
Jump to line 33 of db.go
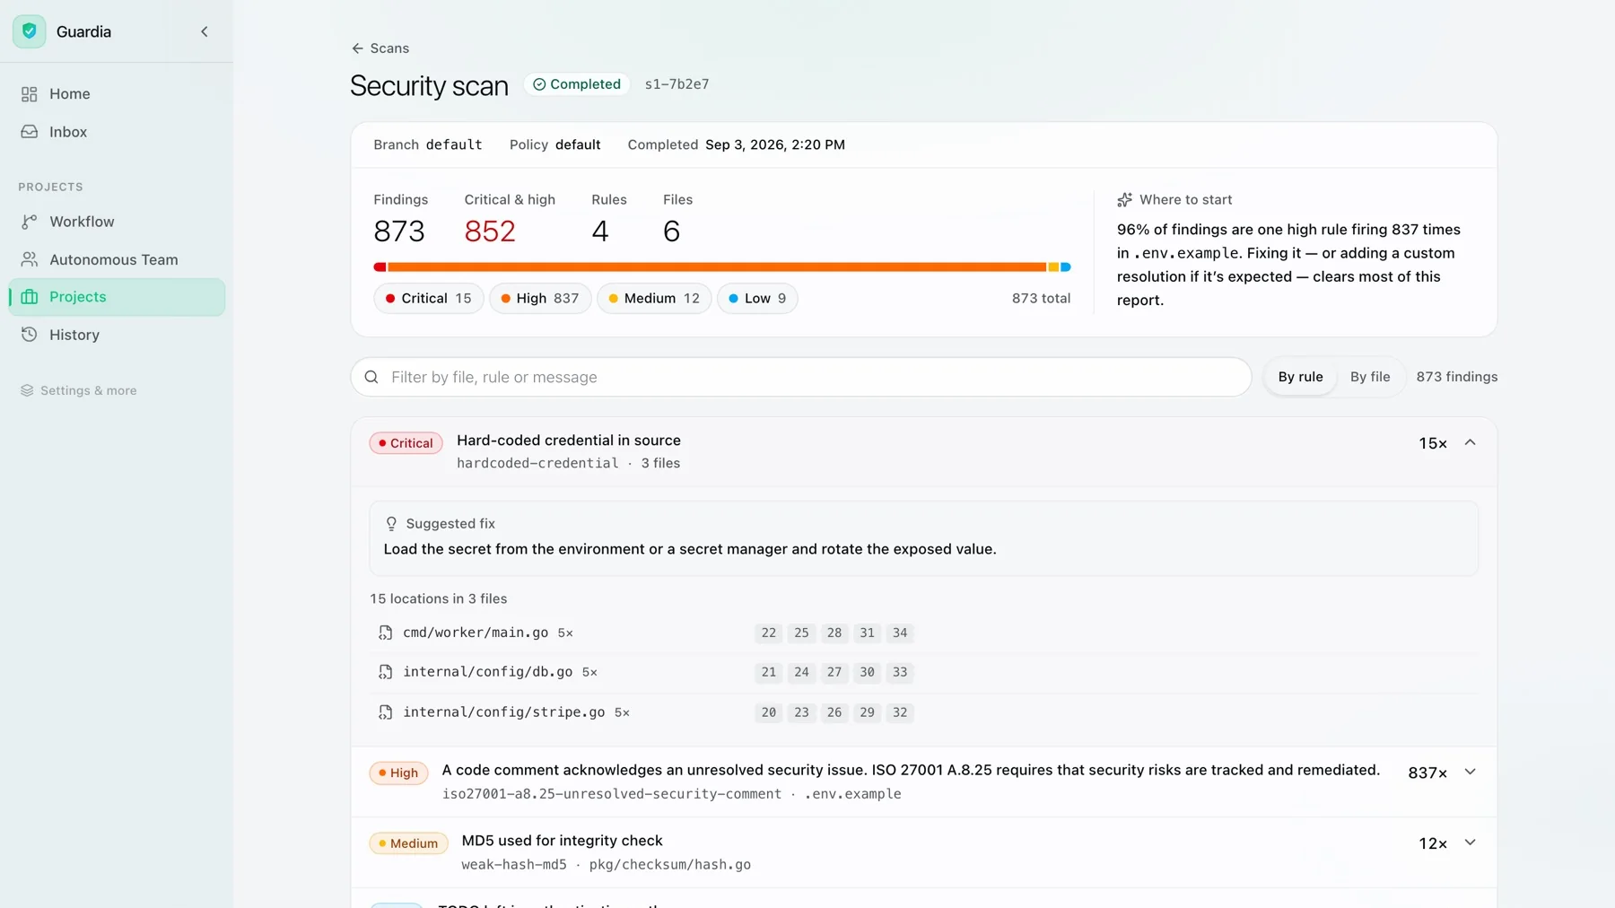pyautogui.click(x=900, y=672)
